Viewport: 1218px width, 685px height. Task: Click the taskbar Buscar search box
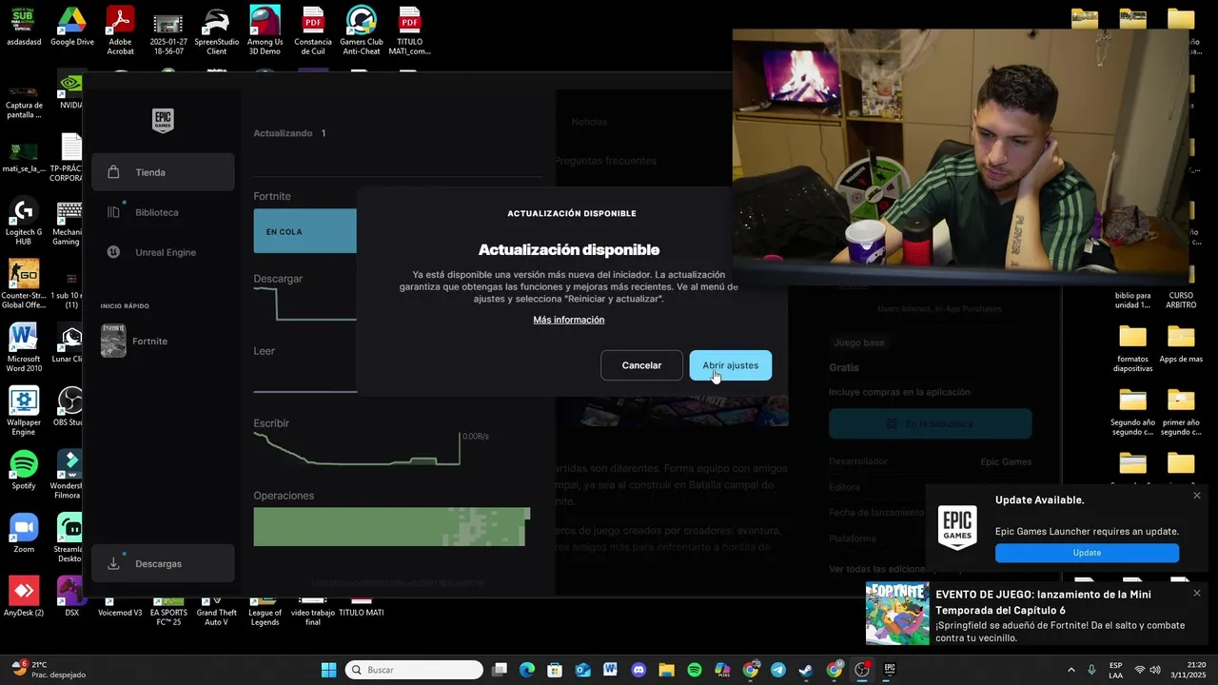tap(414, 670)
